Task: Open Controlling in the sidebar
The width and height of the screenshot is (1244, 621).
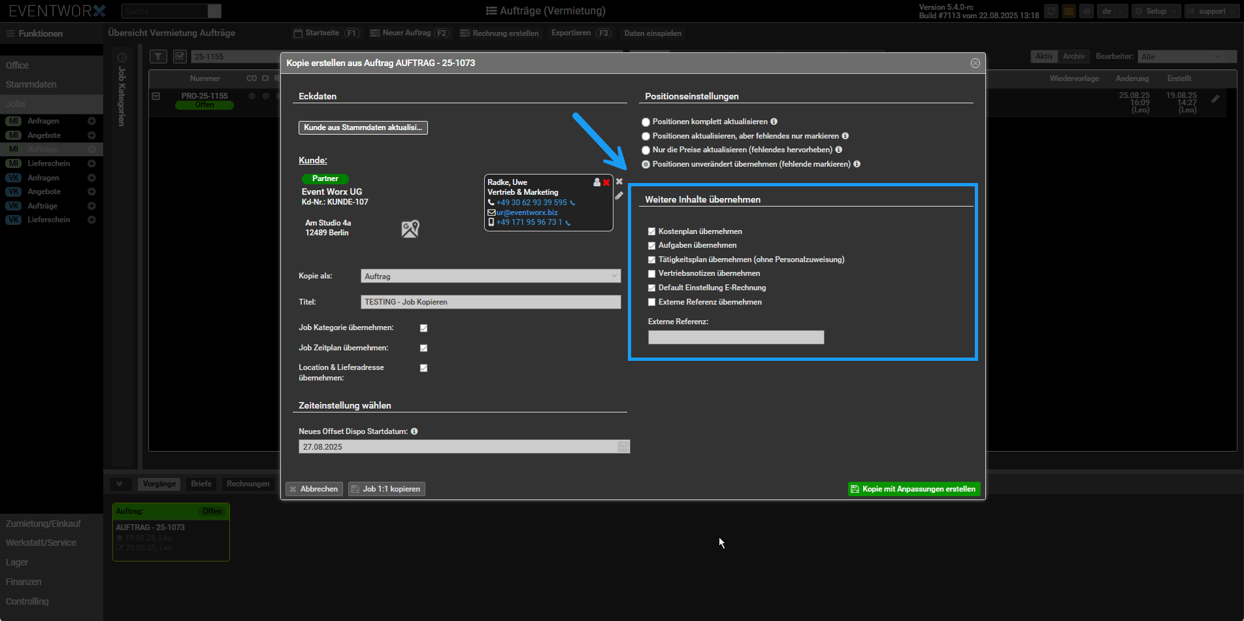Action: [x=27, y=601]
